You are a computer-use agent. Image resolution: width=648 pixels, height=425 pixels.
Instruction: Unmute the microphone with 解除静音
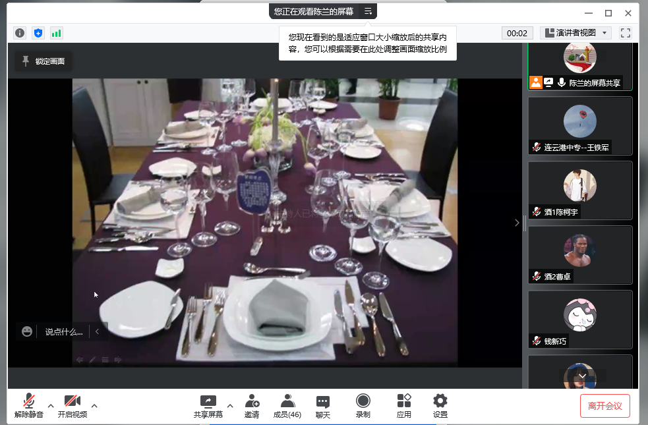click(x=28, y=406)
